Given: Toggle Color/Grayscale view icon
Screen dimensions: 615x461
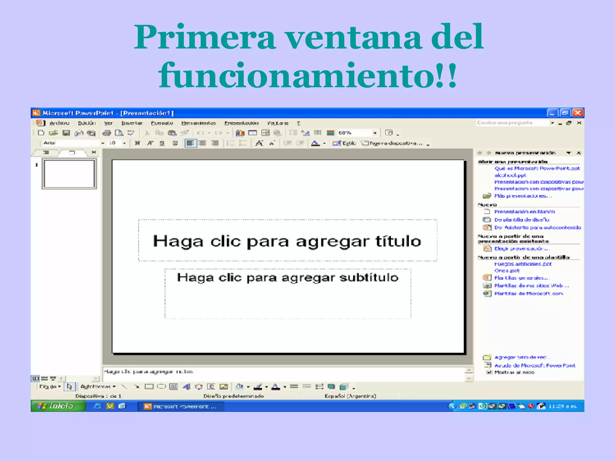Looking at the screenshot, I should click(x=330, y=133).
